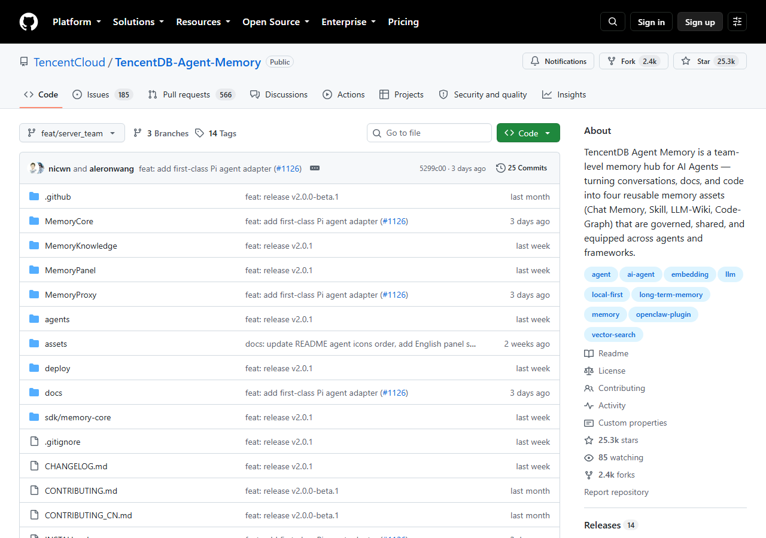Click the docs folder icon

tap(34, 393)
